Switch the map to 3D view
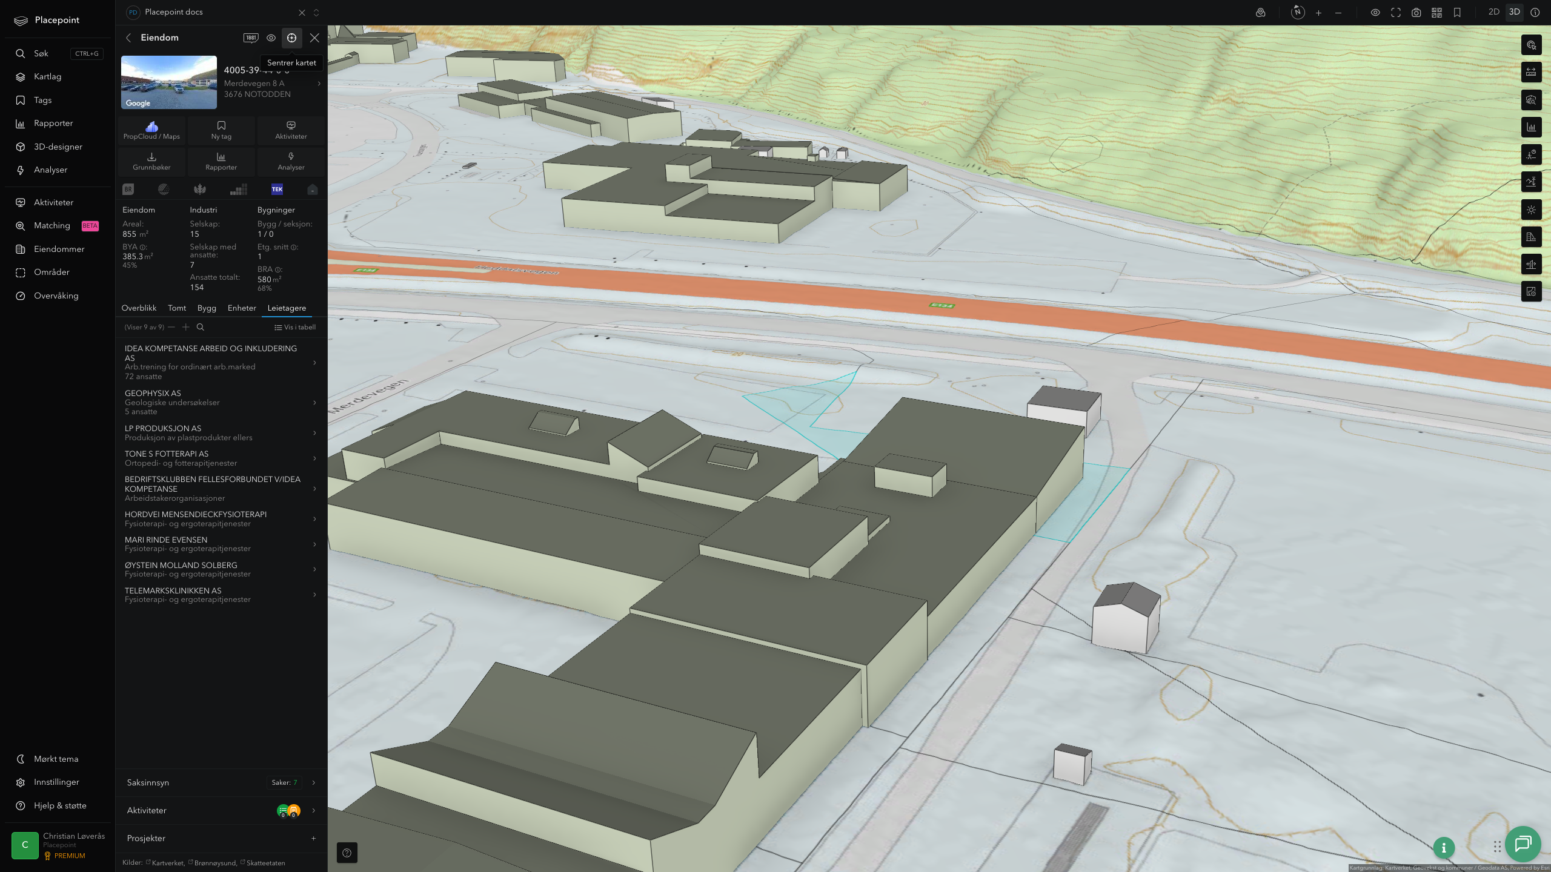 (1514, 12)
